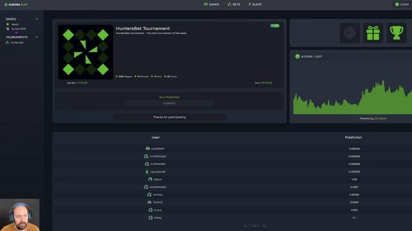Click the avatar in the last leaderboard row
The image size is (412, 231).
[x=151, y=218]
